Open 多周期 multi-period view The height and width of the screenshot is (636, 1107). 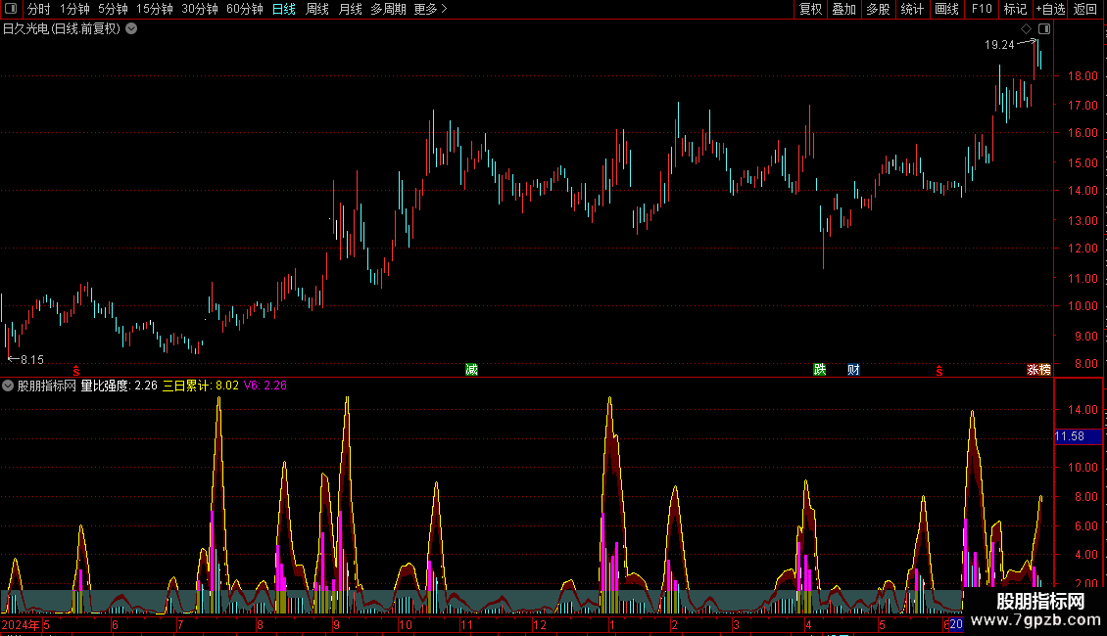pyautogui.click(x=388, y=9)
